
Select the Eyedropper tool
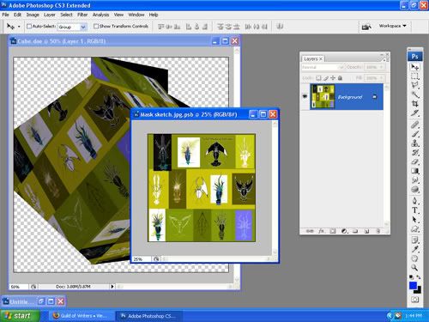coord(414,249)
